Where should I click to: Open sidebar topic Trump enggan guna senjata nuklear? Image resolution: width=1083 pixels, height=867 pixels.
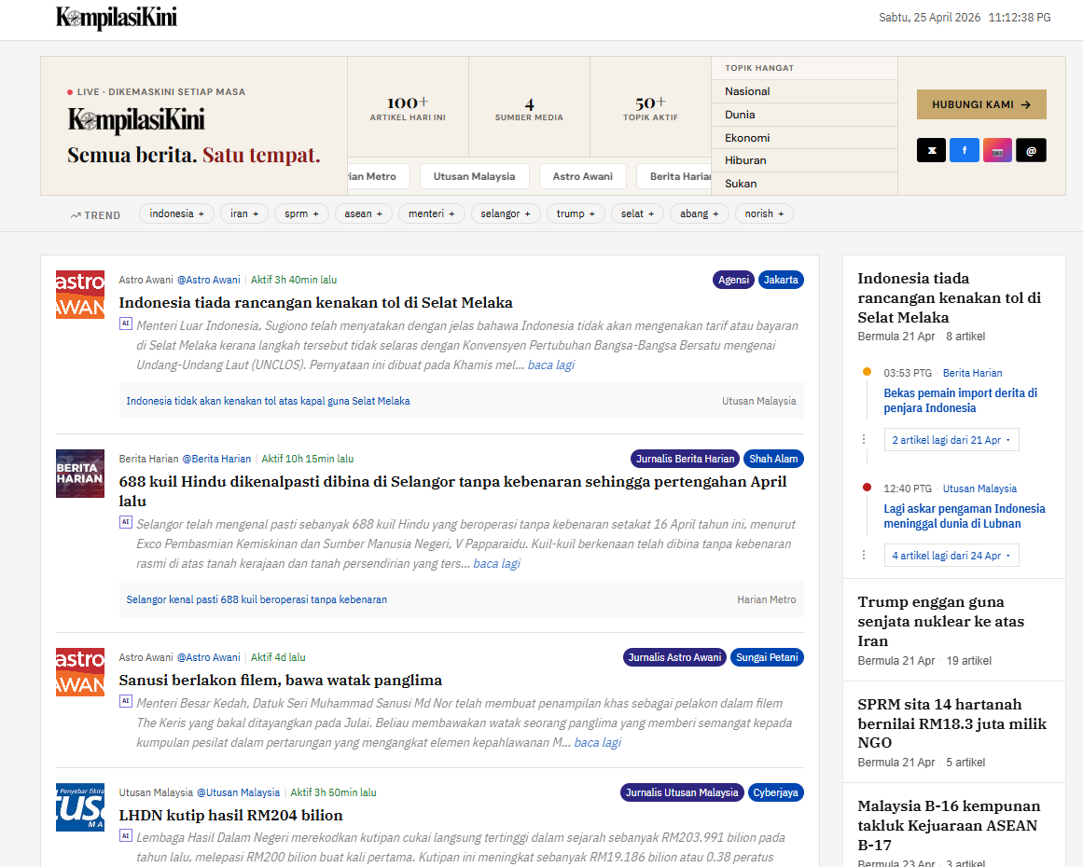(x=940, y=621)
